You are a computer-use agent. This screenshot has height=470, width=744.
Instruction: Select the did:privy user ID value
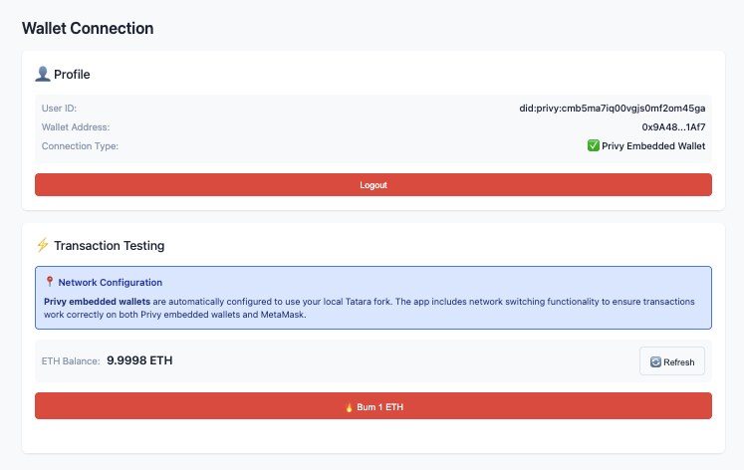click(613, 108)
